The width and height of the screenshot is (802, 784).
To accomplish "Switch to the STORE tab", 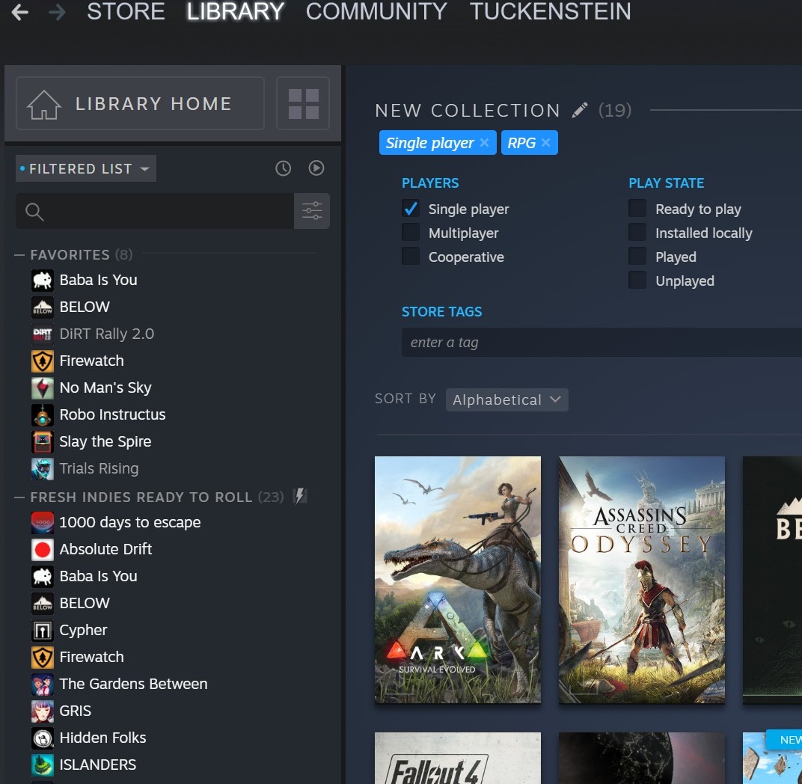I will 125,12.
